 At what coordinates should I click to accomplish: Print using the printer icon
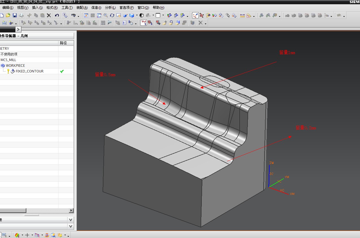[x=21, y=15]
